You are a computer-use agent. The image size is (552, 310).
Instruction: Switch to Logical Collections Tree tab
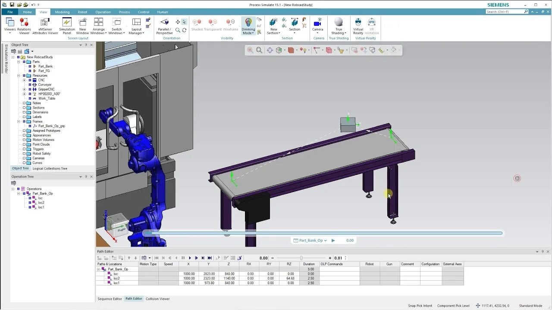coord(50,168)
